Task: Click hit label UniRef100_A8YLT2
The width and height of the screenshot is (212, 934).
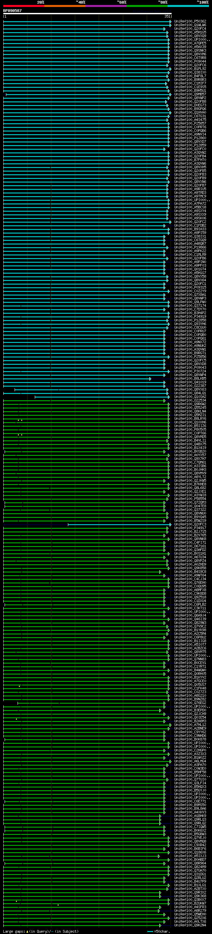Action: (x=190, y=477)
